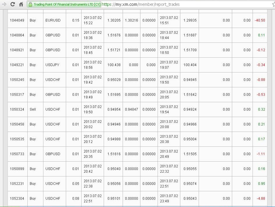This screenshot has height=207, width=275.
Task: Click the -0.34 loss value
Action: pos(261,65)
